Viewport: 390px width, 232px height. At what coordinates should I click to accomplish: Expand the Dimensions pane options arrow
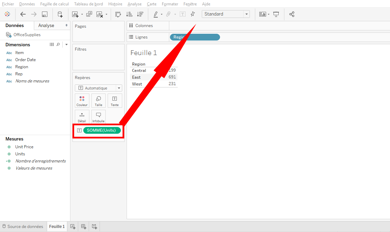click(66, 44)
